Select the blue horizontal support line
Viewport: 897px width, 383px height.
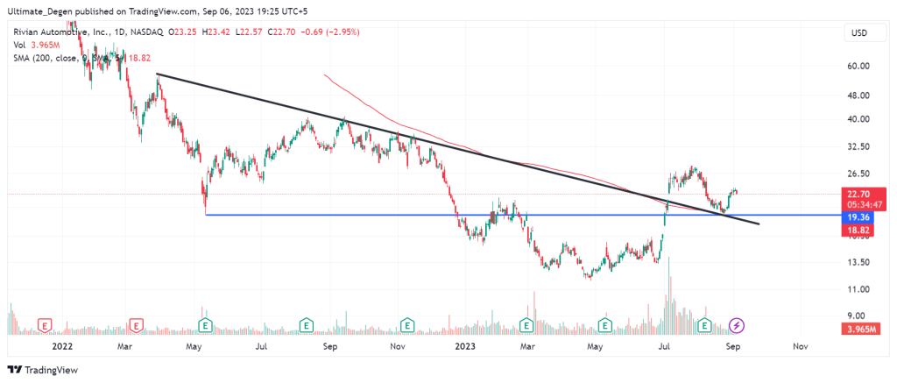[524, 215]
